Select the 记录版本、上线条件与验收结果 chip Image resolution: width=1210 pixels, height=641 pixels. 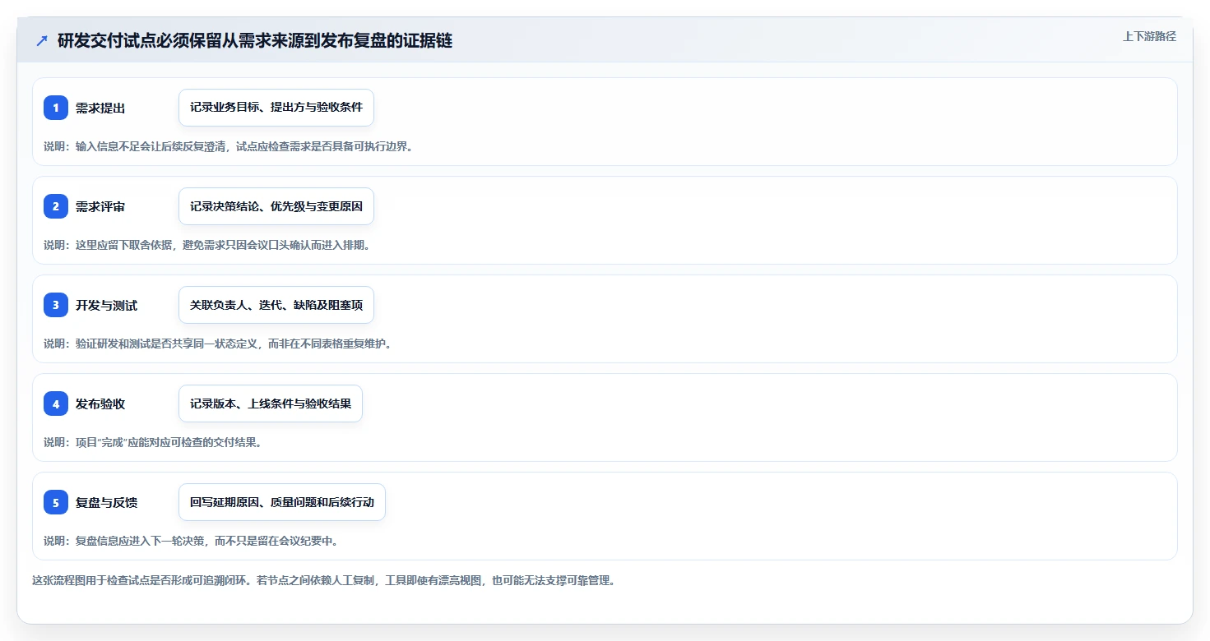tap(271, 404)
